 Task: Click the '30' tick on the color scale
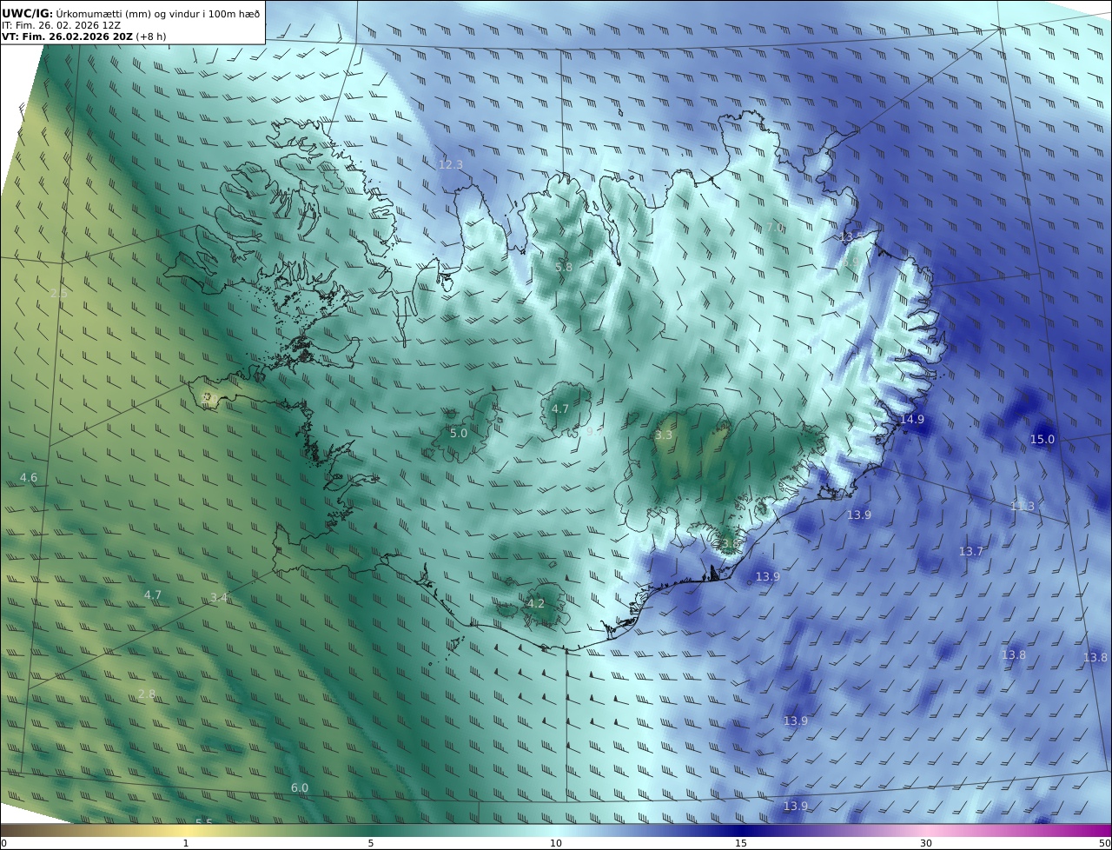click(926, 843)
